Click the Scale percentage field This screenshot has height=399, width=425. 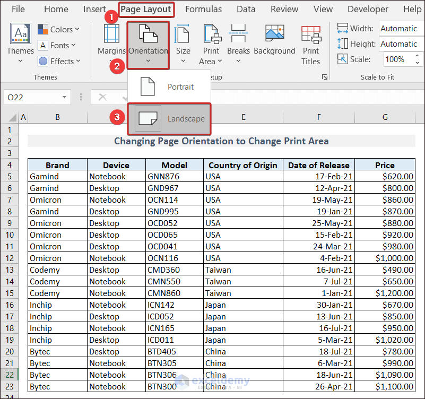395,59
